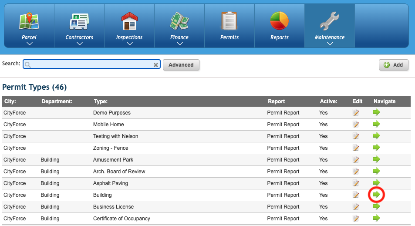This screenshot has width=415, height=226.
Task: Select the Zoning - Fence type text
Action: [111, 148]
